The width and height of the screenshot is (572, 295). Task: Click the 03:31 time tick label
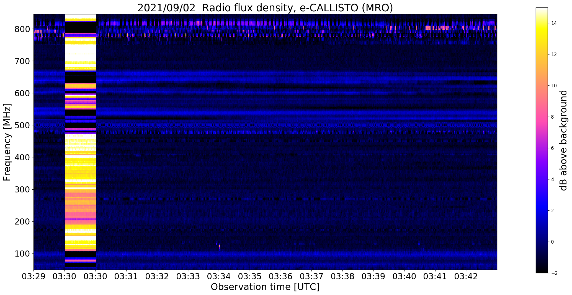127,276
